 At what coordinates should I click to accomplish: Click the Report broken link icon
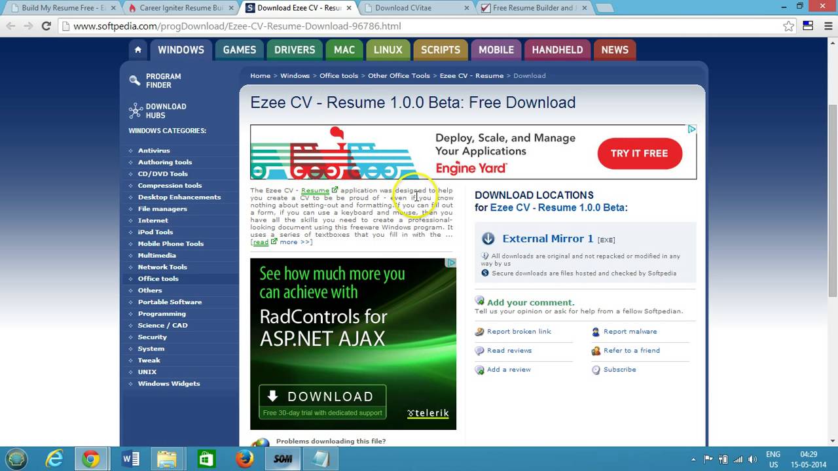coord(480,332)
